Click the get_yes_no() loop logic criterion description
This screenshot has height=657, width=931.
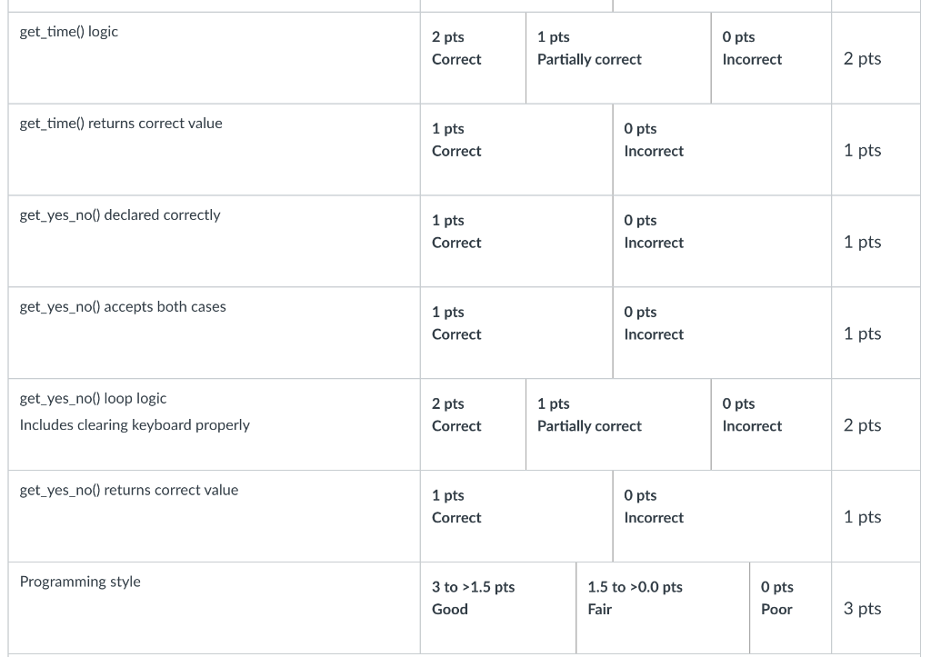point(134,424)
